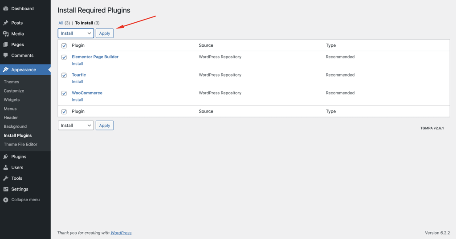Open the Background submenu item
456x239 pixels.
pyautogui.click(x=15, y=126)
